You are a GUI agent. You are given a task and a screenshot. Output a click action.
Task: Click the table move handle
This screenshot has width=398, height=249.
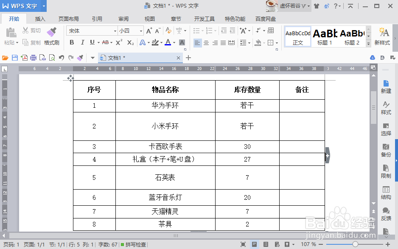[70, 78]
